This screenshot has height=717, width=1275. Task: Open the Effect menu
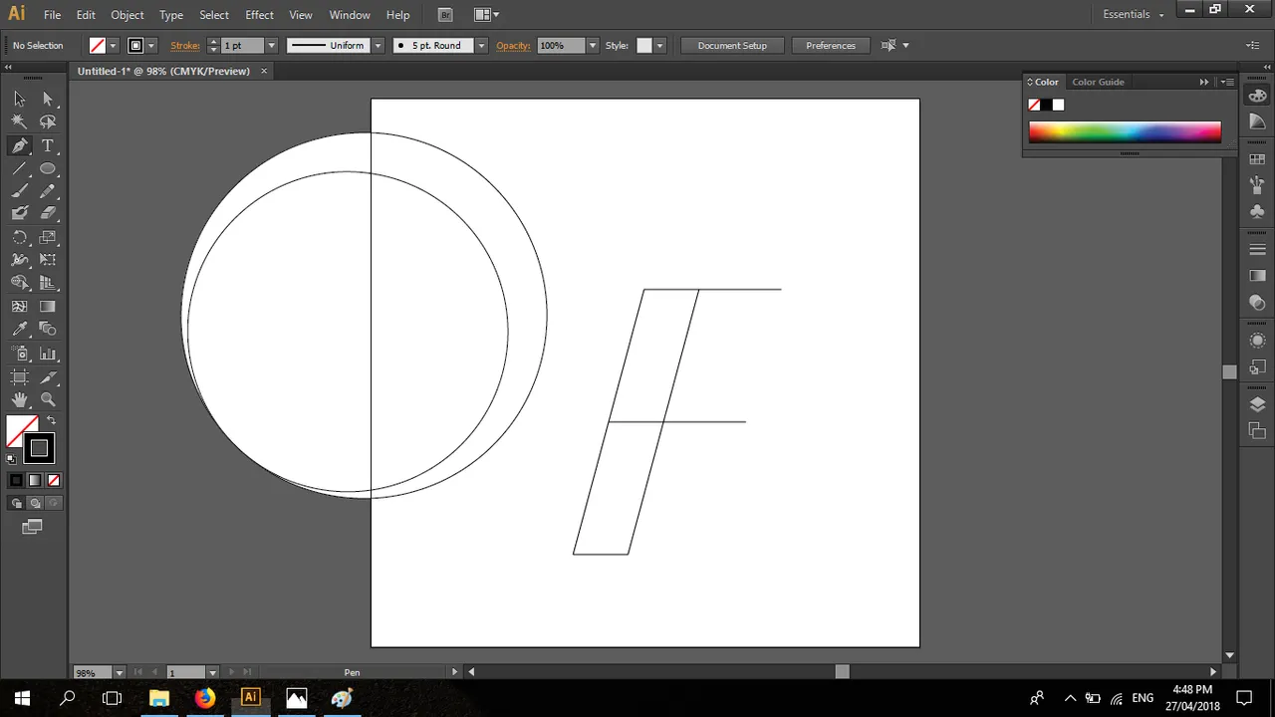coord(259,15)
